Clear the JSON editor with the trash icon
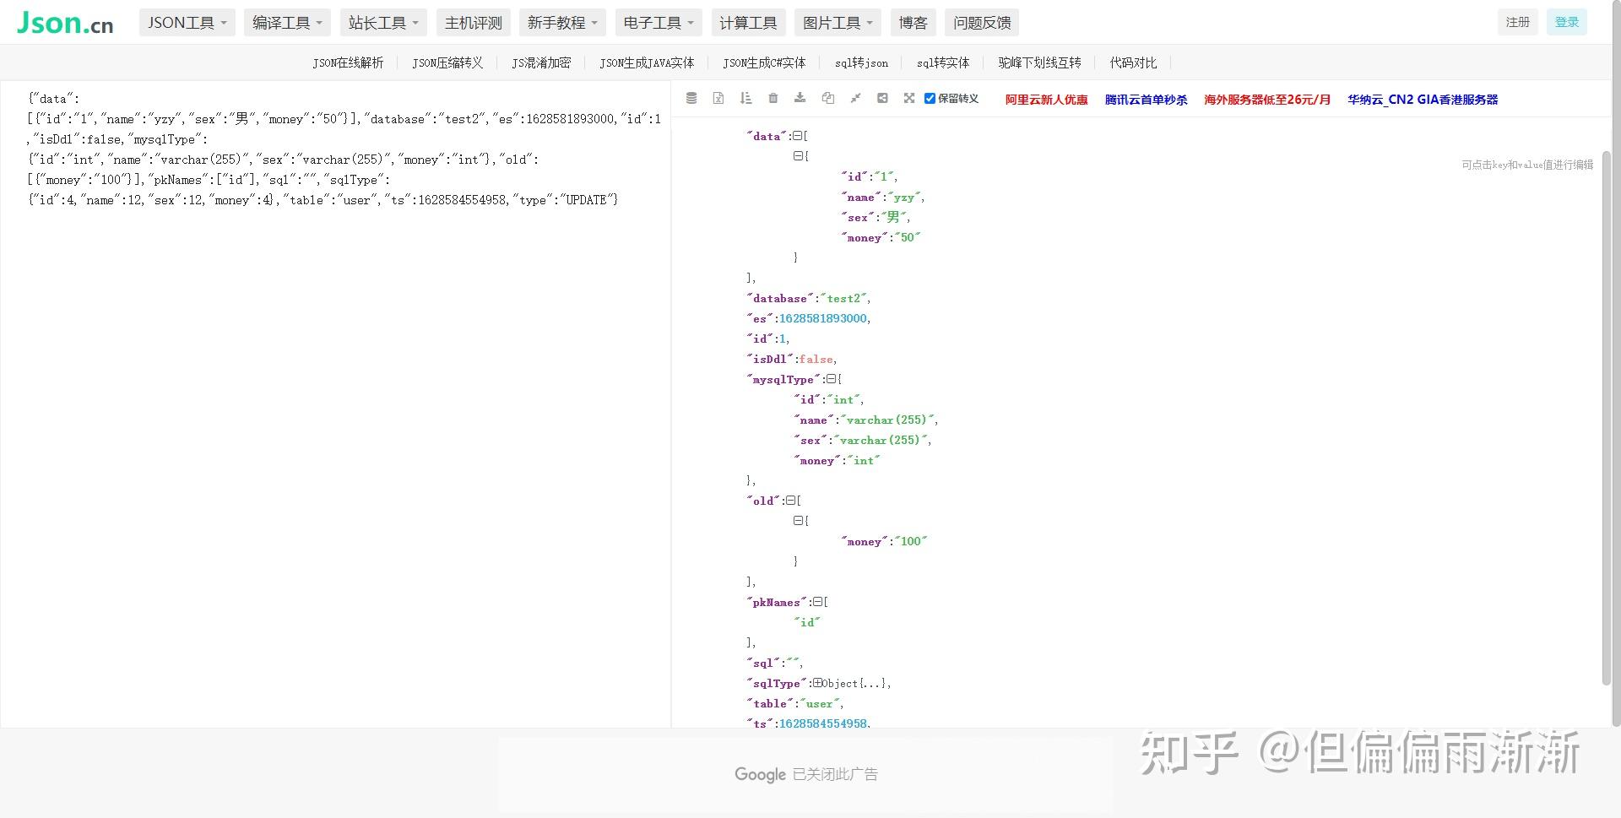The width and height of the screenshot is (1621, 818). click(773, 99)
